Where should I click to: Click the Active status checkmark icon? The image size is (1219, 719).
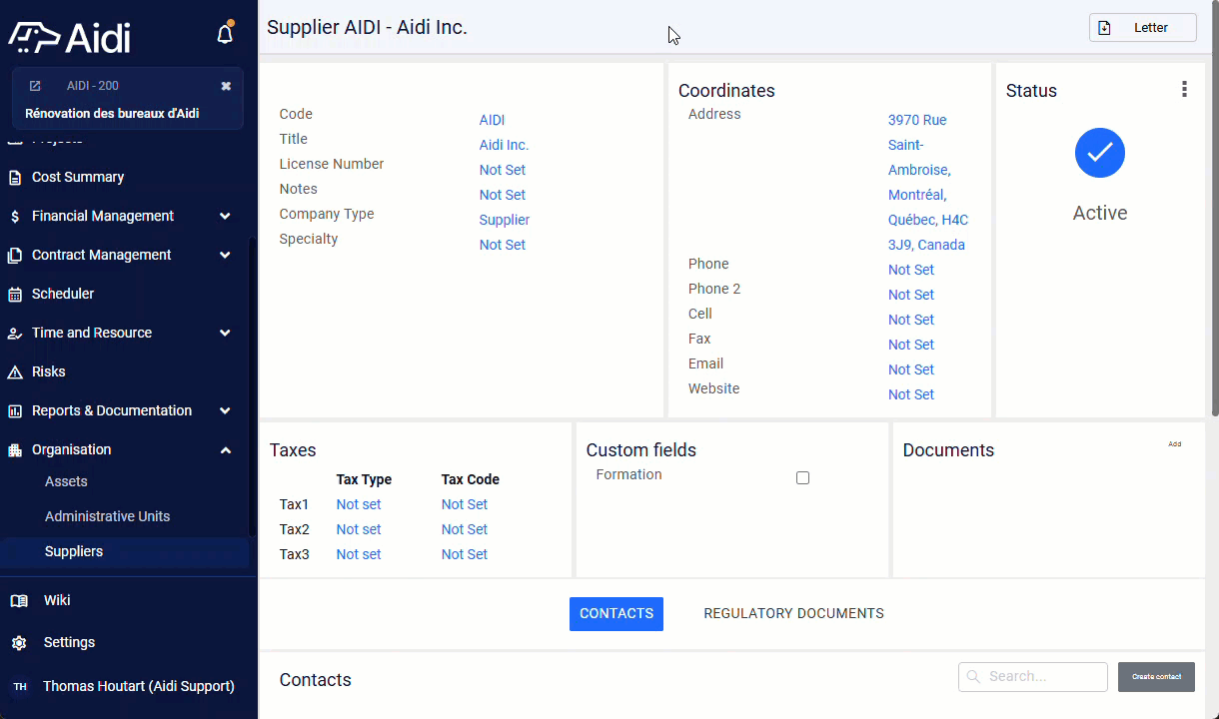point(1100,153)
